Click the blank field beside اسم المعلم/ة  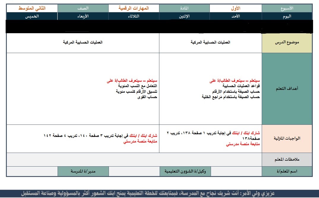tap(235, 171)
